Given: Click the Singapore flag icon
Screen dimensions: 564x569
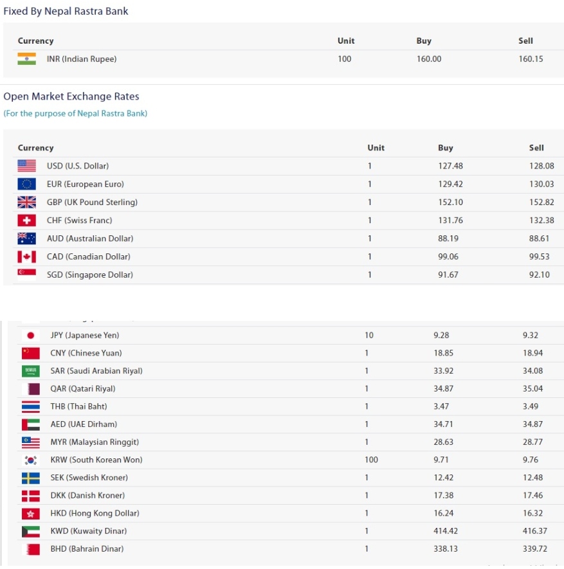Looking at the screenshot, I should click(26, 275).
